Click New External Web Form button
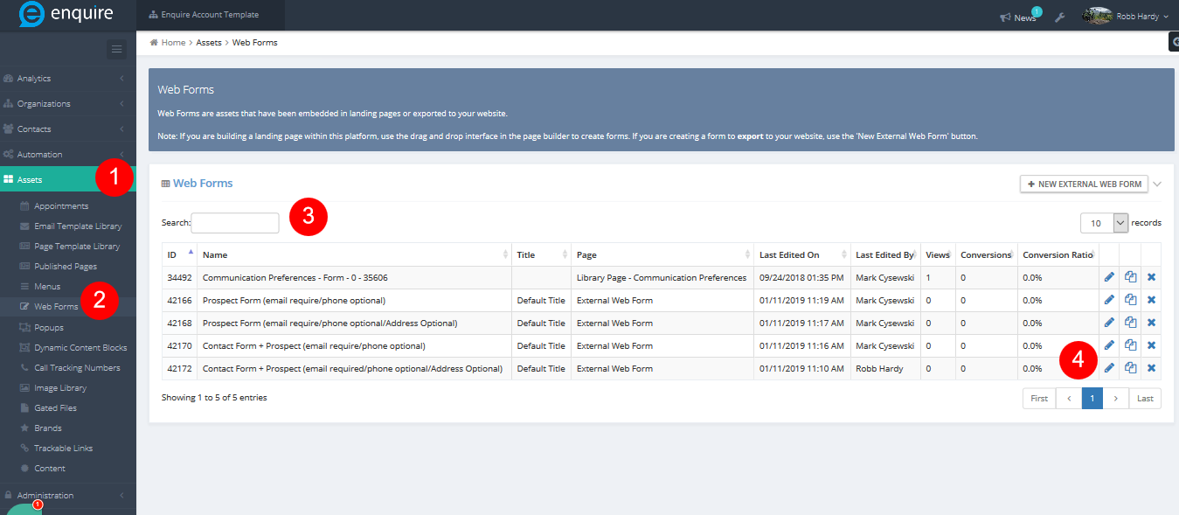Viewport: 1179px width, 515px height. pos(1084,184)
